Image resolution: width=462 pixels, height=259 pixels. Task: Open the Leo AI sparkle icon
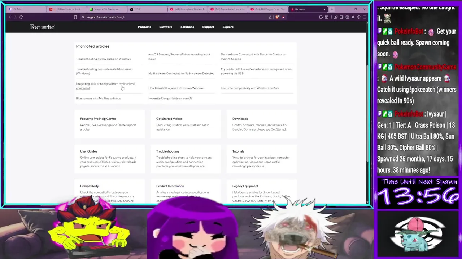click(353, 17)
